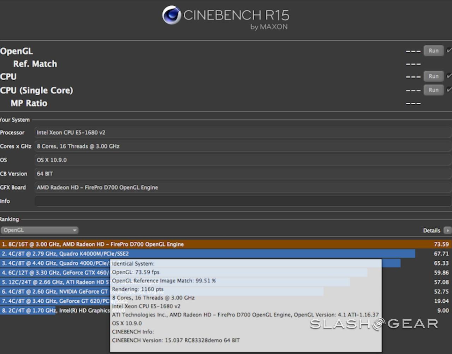Click the Cinebench R15 logo icon

[172, 15]
